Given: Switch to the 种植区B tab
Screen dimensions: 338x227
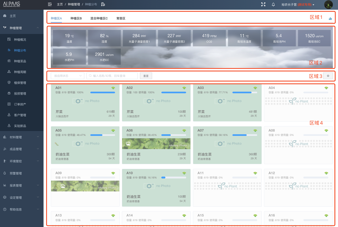Looking at the screenshot, I should click(x=76, y=19).
